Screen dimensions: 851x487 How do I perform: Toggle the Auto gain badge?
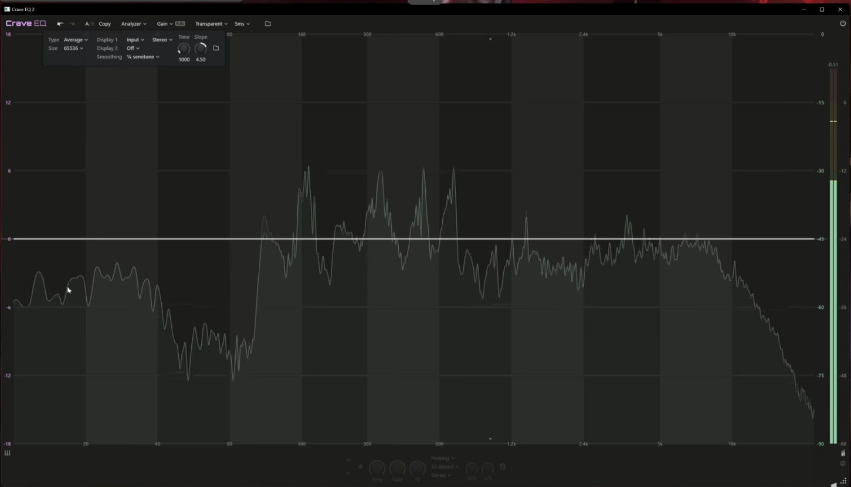coord(180,24)
